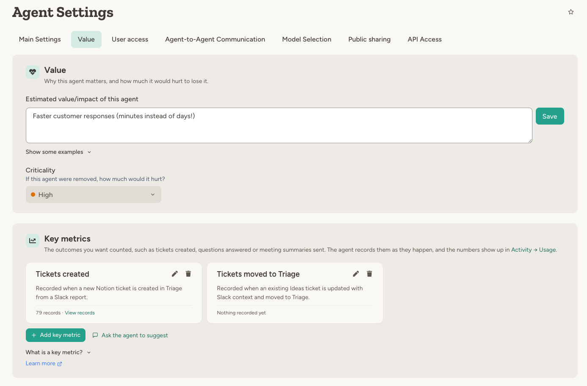Follow the Activity → Usage link
The image size is (587, 386).
(x=534, y=250)
